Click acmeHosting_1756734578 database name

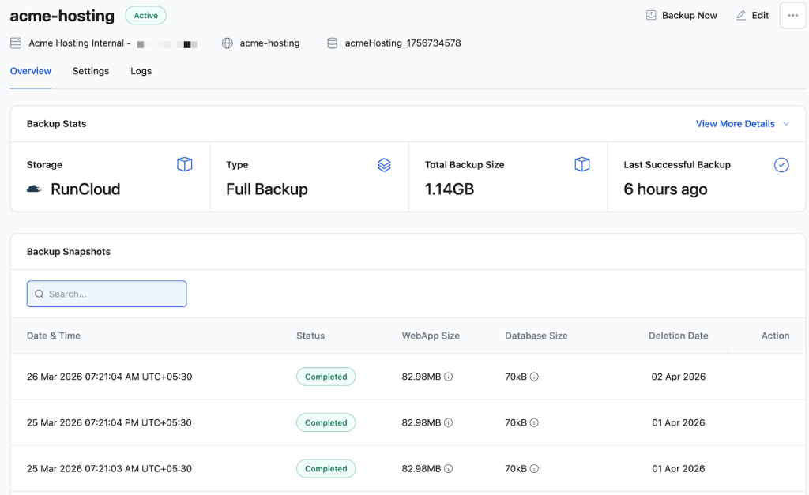click(x=403, y=43)
